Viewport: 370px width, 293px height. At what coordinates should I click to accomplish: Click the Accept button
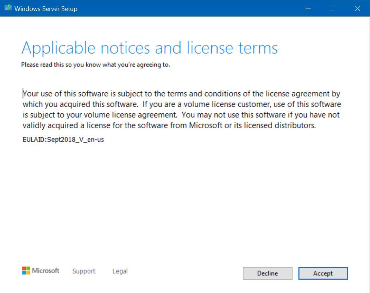tap(323, 273)
